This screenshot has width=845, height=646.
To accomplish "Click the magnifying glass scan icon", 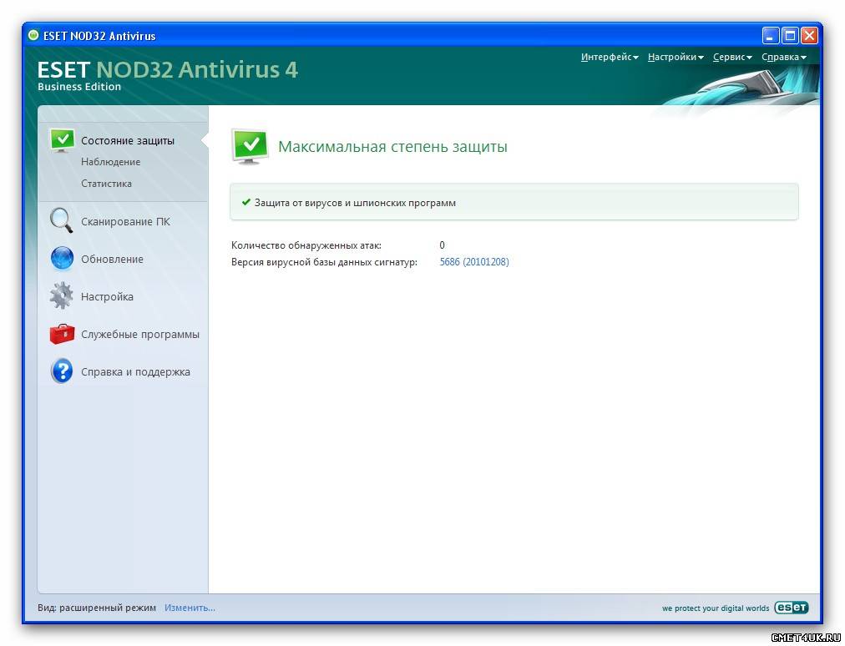I will pos(62,221).
